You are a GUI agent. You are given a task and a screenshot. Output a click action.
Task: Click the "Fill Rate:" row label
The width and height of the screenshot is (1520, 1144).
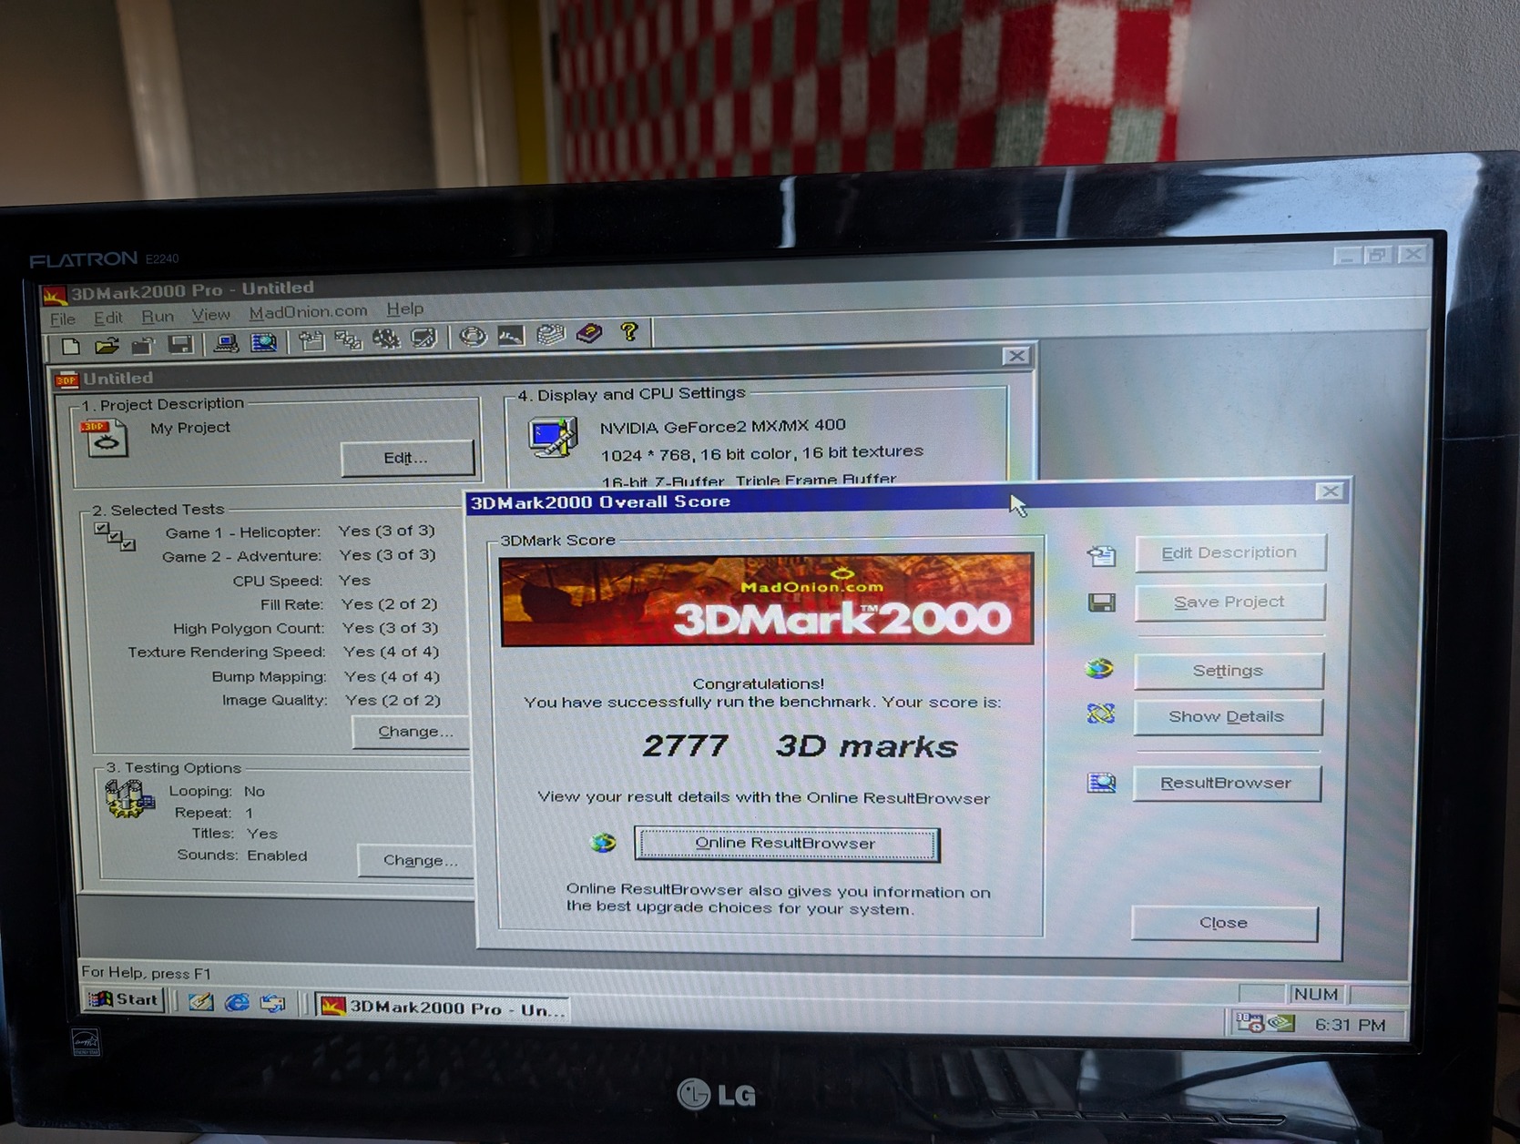pyautogui.click(x=292, y=604)
